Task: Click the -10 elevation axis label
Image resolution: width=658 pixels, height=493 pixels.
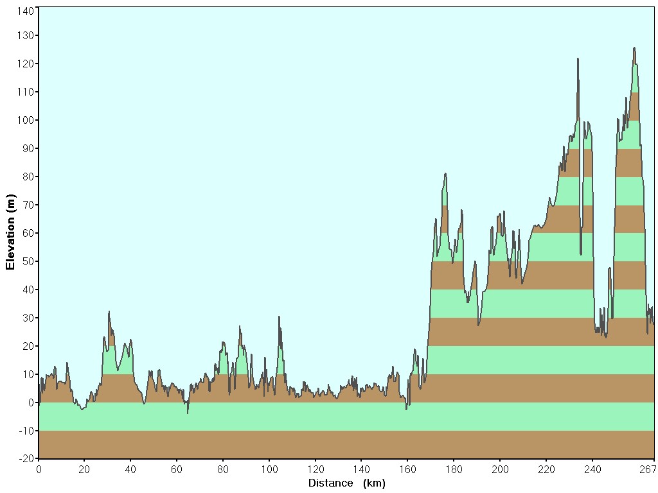Action: pyautogui.click(x=26, y=431)
